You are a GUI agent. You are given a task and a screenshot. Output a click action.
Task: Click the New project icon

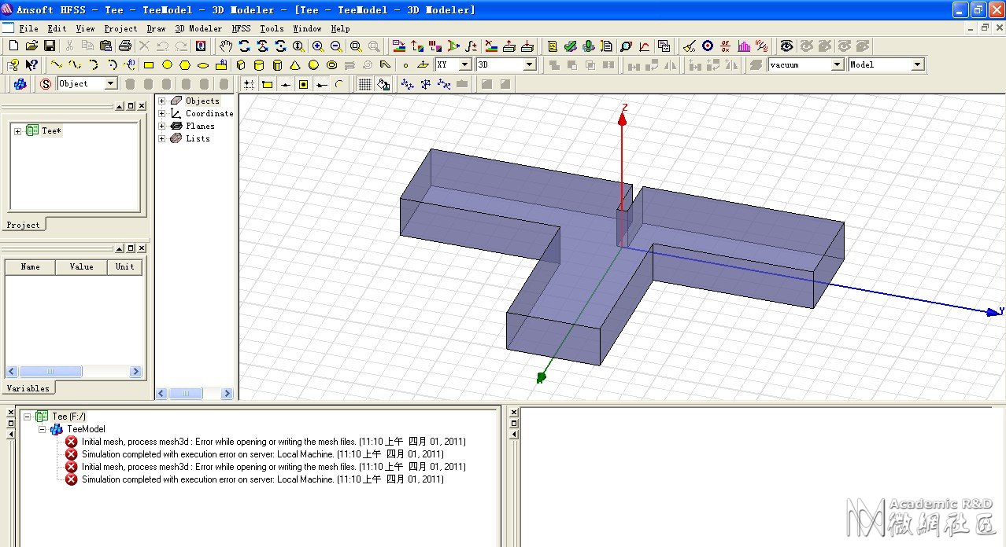tap(13, 46)
